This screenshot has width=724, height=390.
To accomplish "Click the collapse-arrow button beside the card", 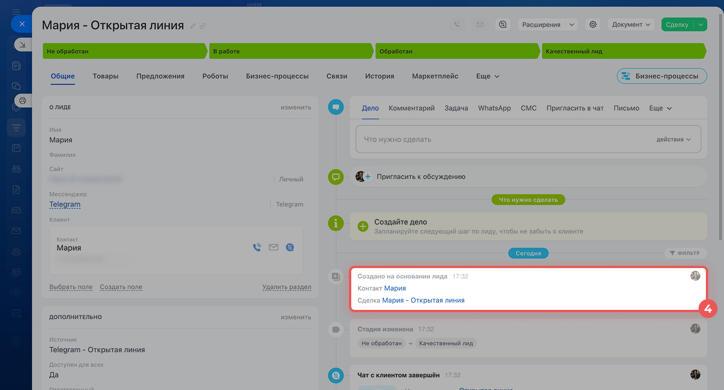I will (23, 45).
